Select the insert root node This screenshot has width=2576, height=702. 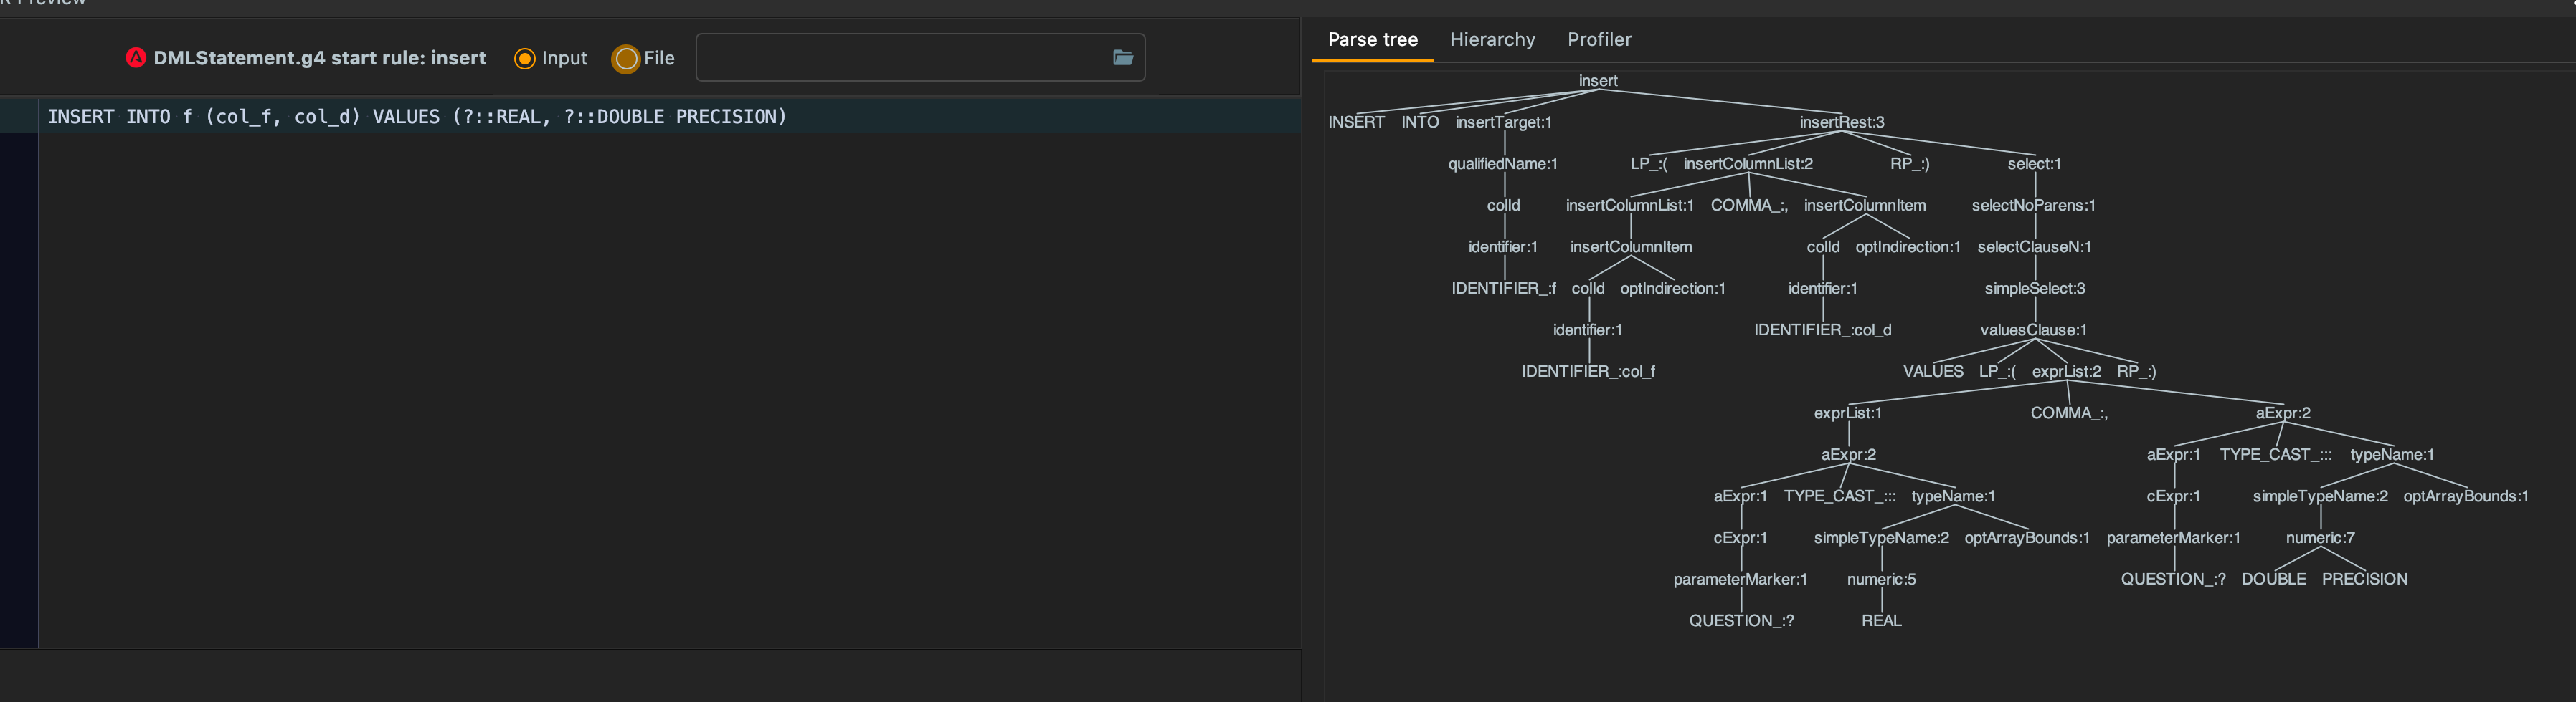pyautogui.click(x=1598, y=81)
